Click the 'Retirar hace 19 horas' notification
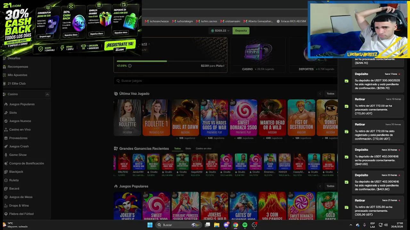The image size is (410, 230). click(x=378, y=106)
